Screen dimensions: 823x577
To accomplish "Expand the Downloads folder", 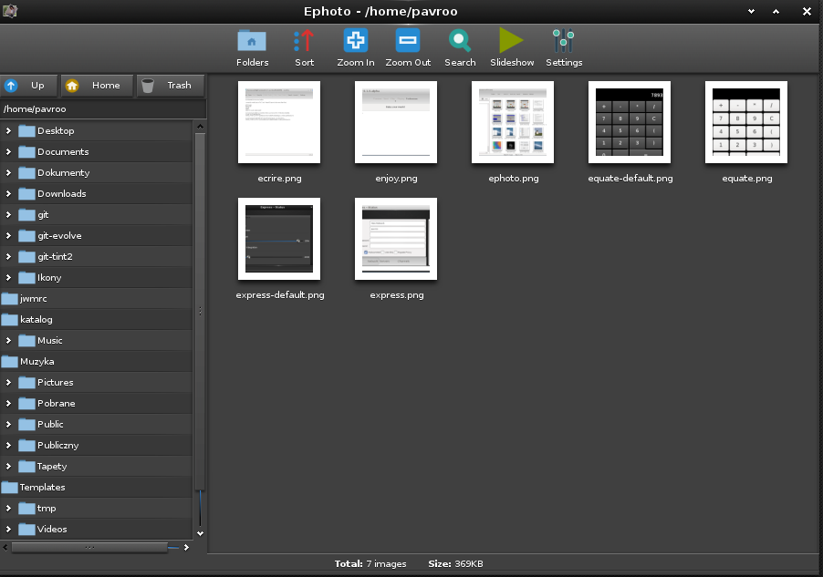I will click(x=8, y=193).
